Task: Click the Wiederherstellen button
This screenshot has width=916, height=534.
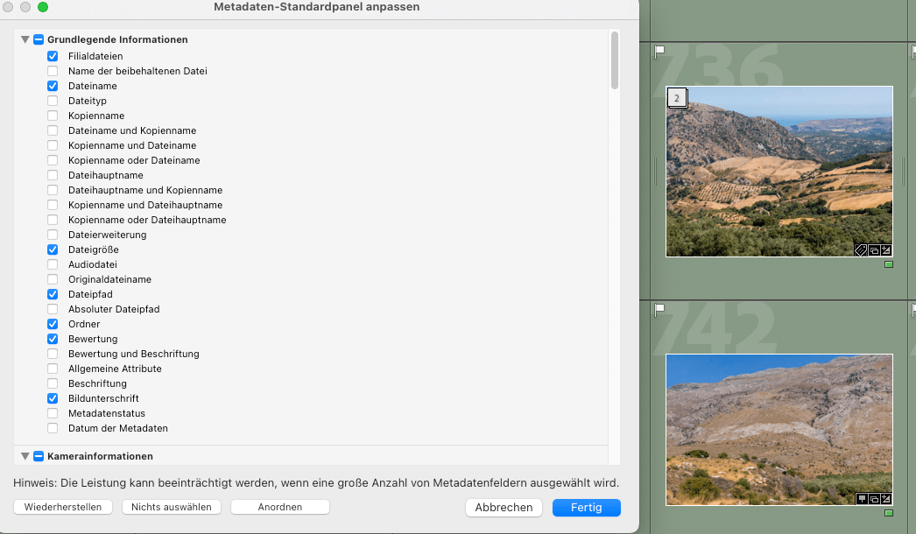Action: [62, 507]
